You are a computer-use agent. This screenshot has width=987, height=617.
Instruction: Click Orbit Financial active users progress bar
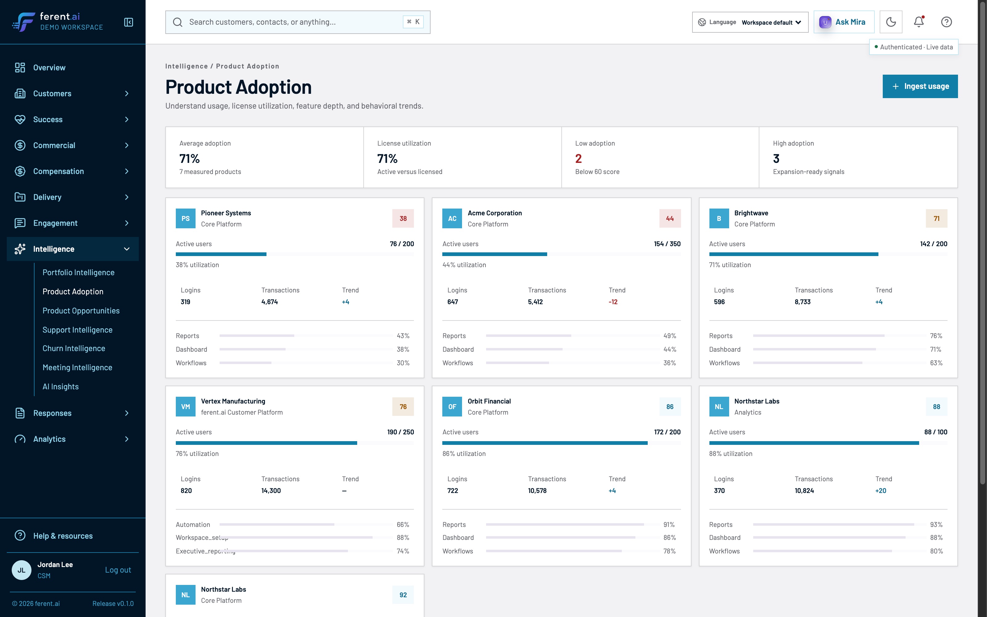click(562, 443)
